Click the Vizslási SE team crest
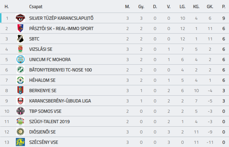The image size is (229, 147). pyautogui.click(x=20, y=49)
